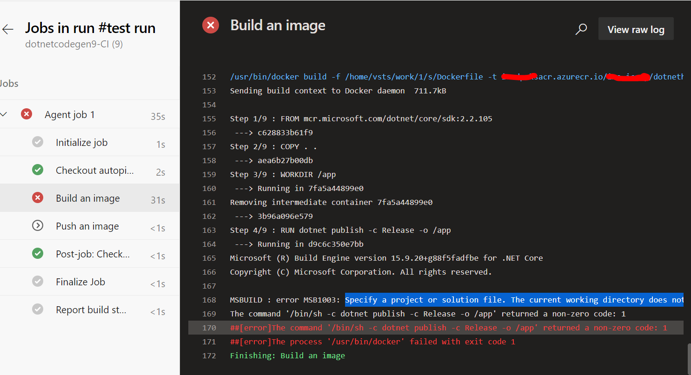This screenshot has height=375, width=691.
Task: Select Build an image step in sidebar
Action: pyautogui.click(x=90, y=198)
